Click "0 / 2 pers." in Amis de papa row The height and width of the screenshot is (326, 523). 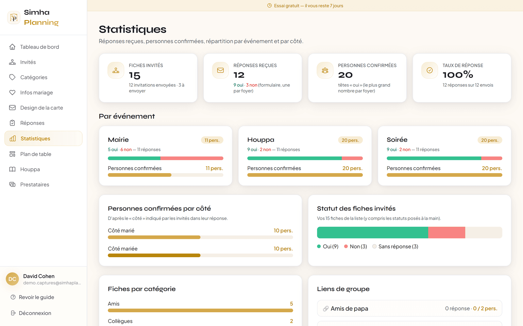coord(485,308)
